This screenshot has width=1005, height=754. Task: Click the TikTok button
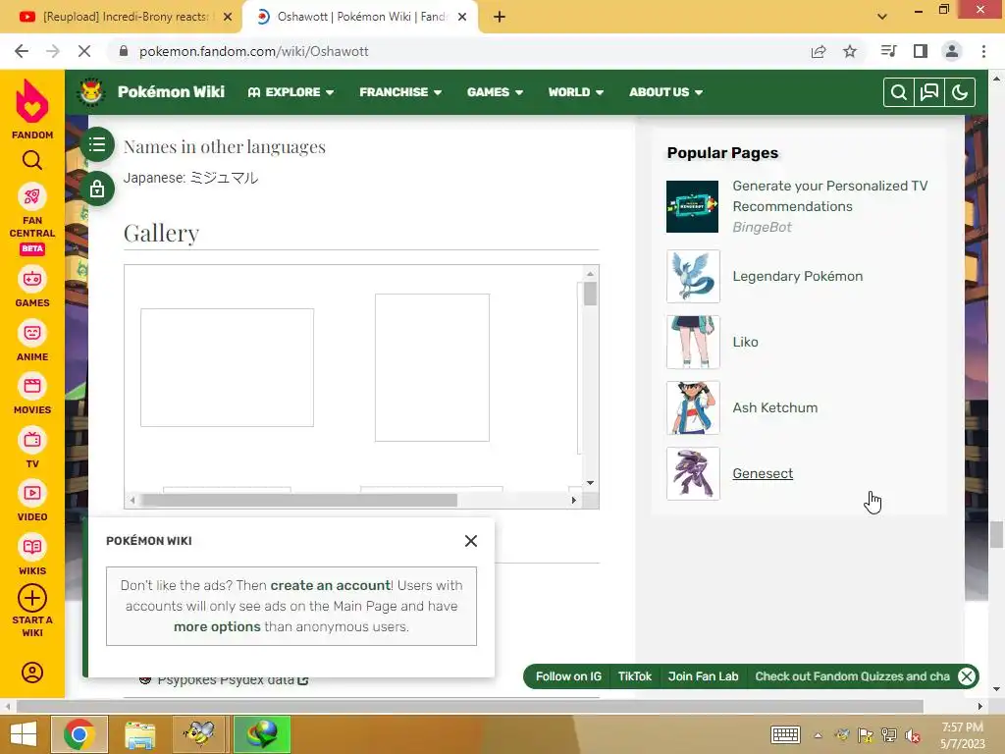coord(635,676)
